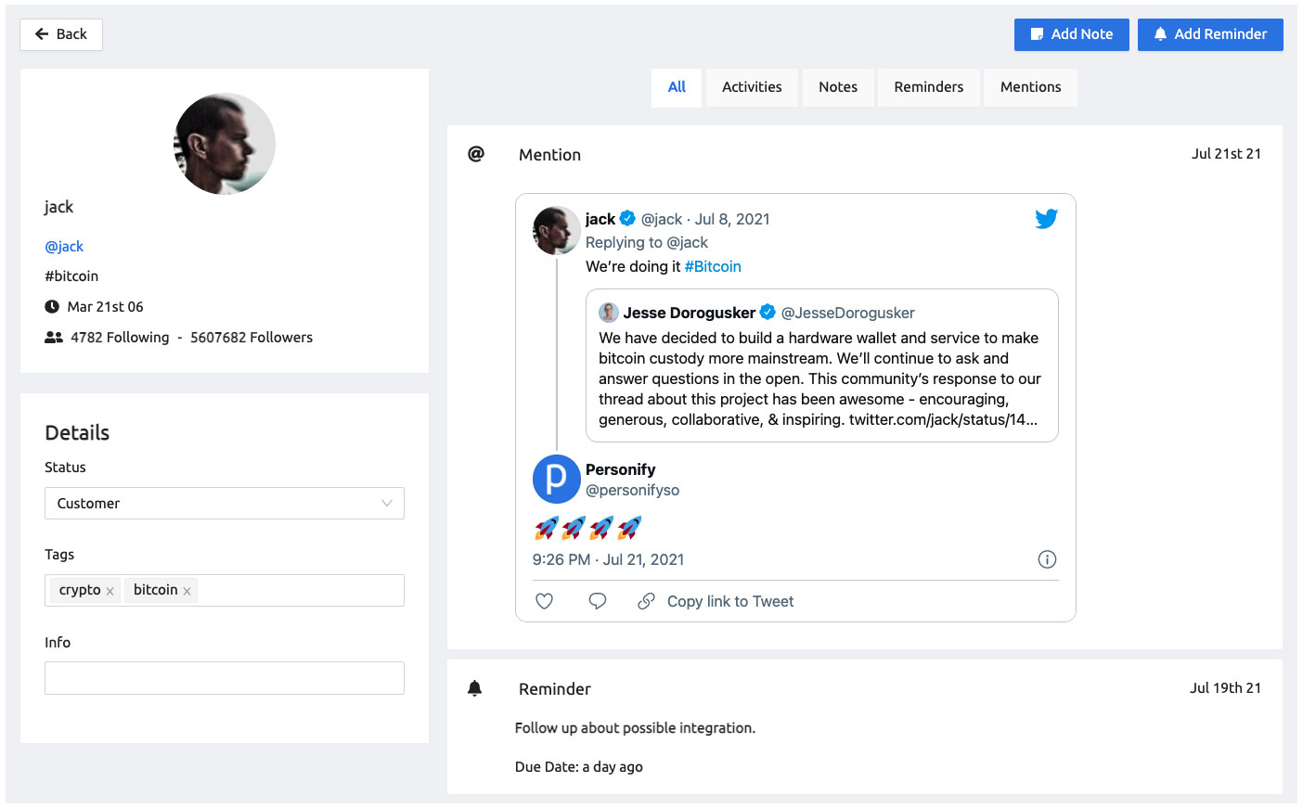Like the tweet with the heart icon

tap(545, 601)
